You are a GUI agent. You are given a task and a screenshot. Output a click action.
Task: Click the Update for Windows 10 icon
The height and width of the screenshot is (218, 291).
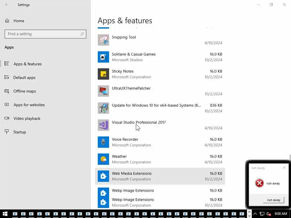[103, 108]
